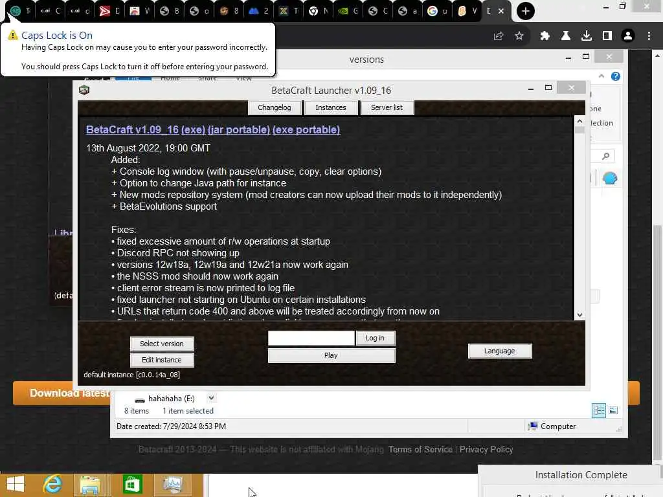Launch Internet Explorer from the taskbar
The height and width of the screenshot is (497, 663).
click(52, 484)
